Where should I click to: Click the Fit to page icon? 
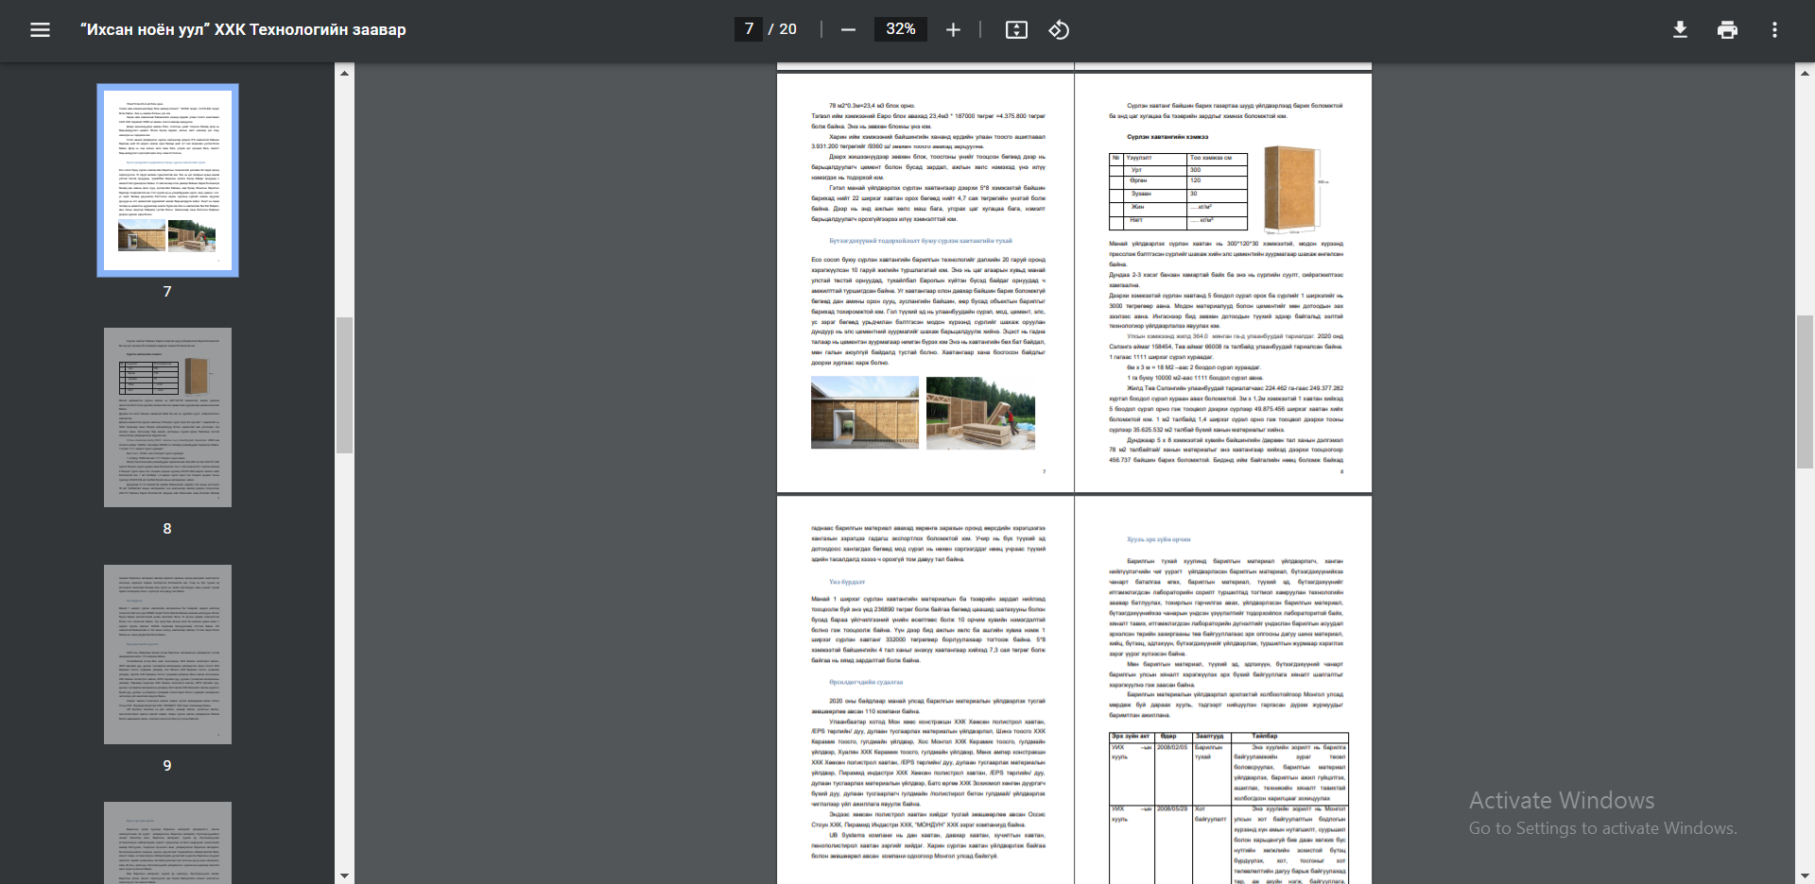point(1016,30)
